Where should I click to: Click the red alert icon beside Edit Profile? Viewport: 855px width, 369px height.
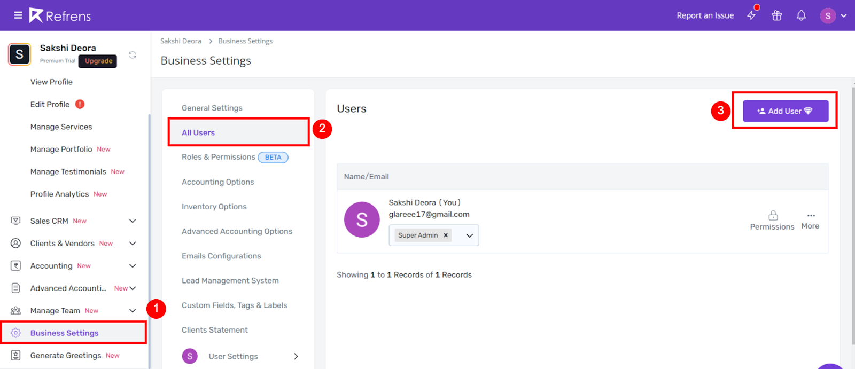click(80, 104)
